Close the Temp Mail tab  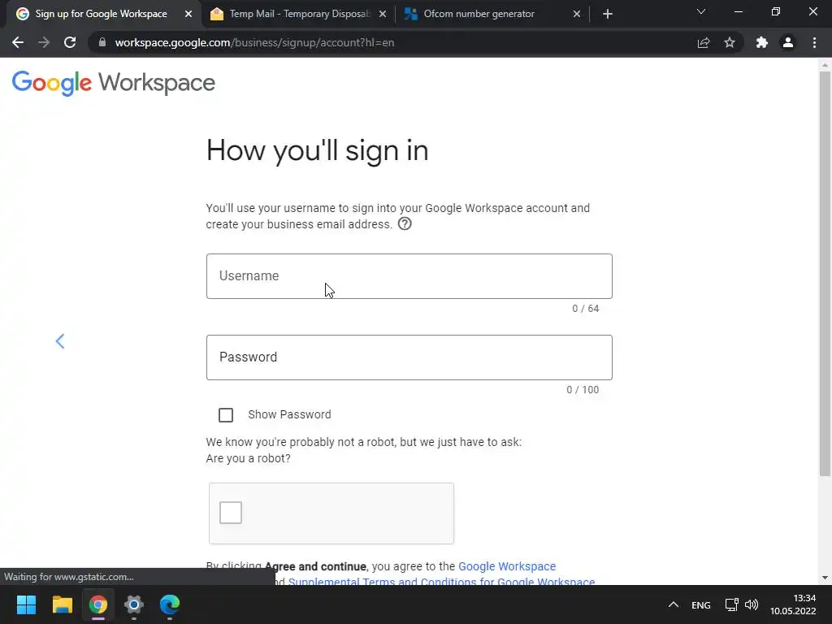[383, 14]
